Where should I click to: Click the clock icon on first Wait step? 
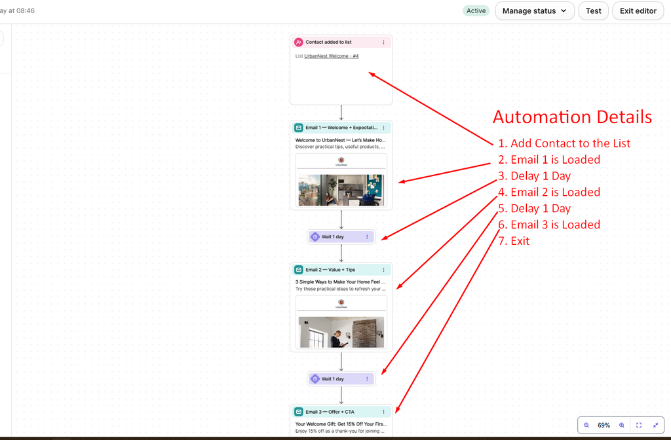coord(315,236)
